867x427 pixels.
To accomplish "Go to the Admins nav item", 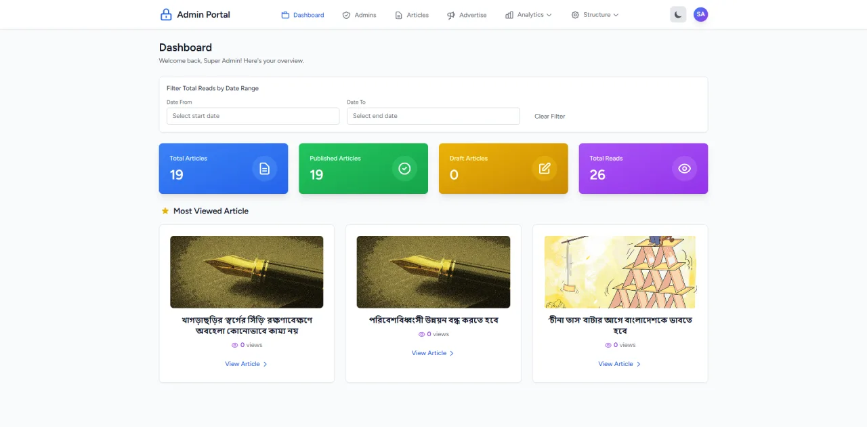I will pos(359,15).
